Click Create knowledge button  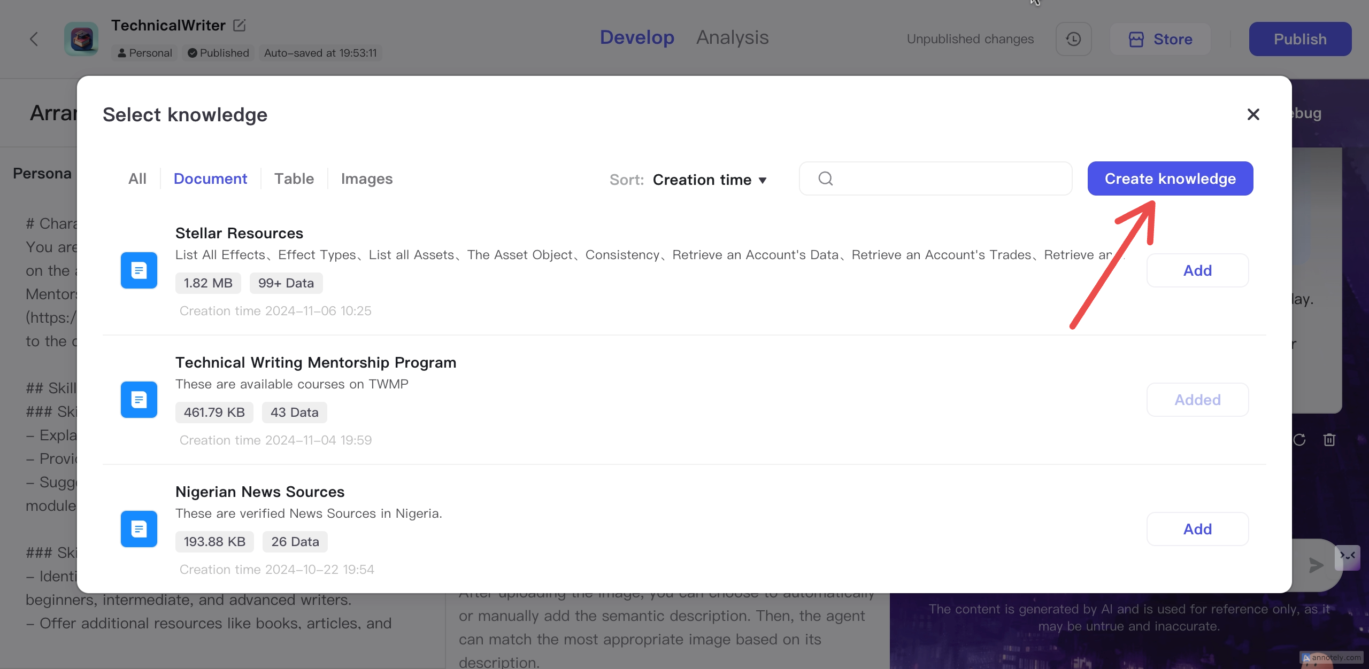point(1170,178)
